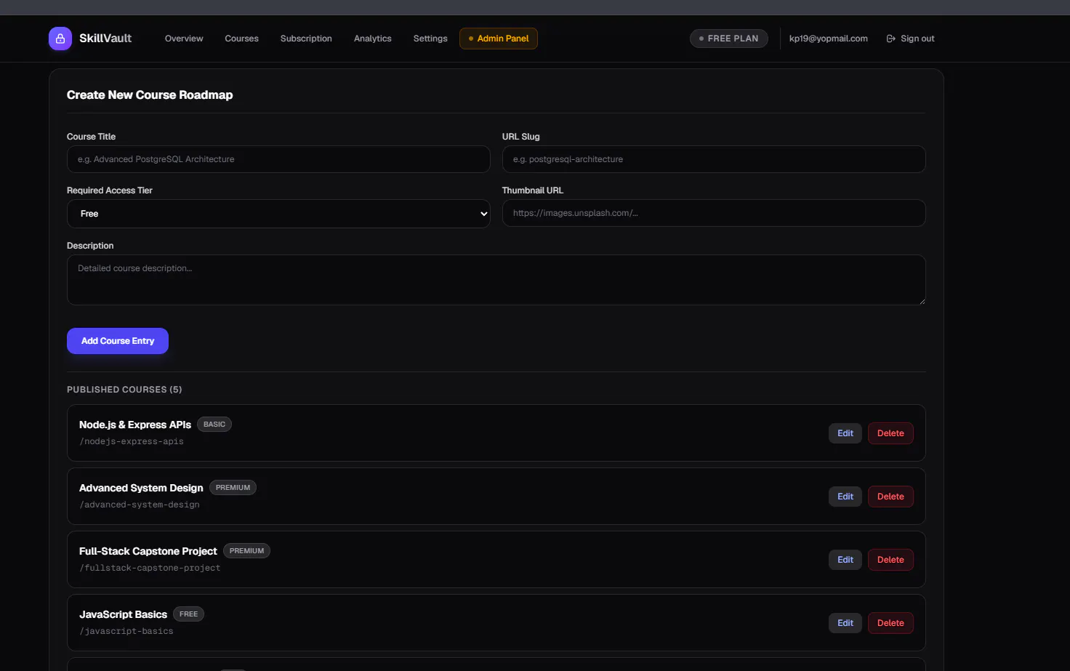
Task: Click the Advanced System Design title
Action: coord(141,488)
